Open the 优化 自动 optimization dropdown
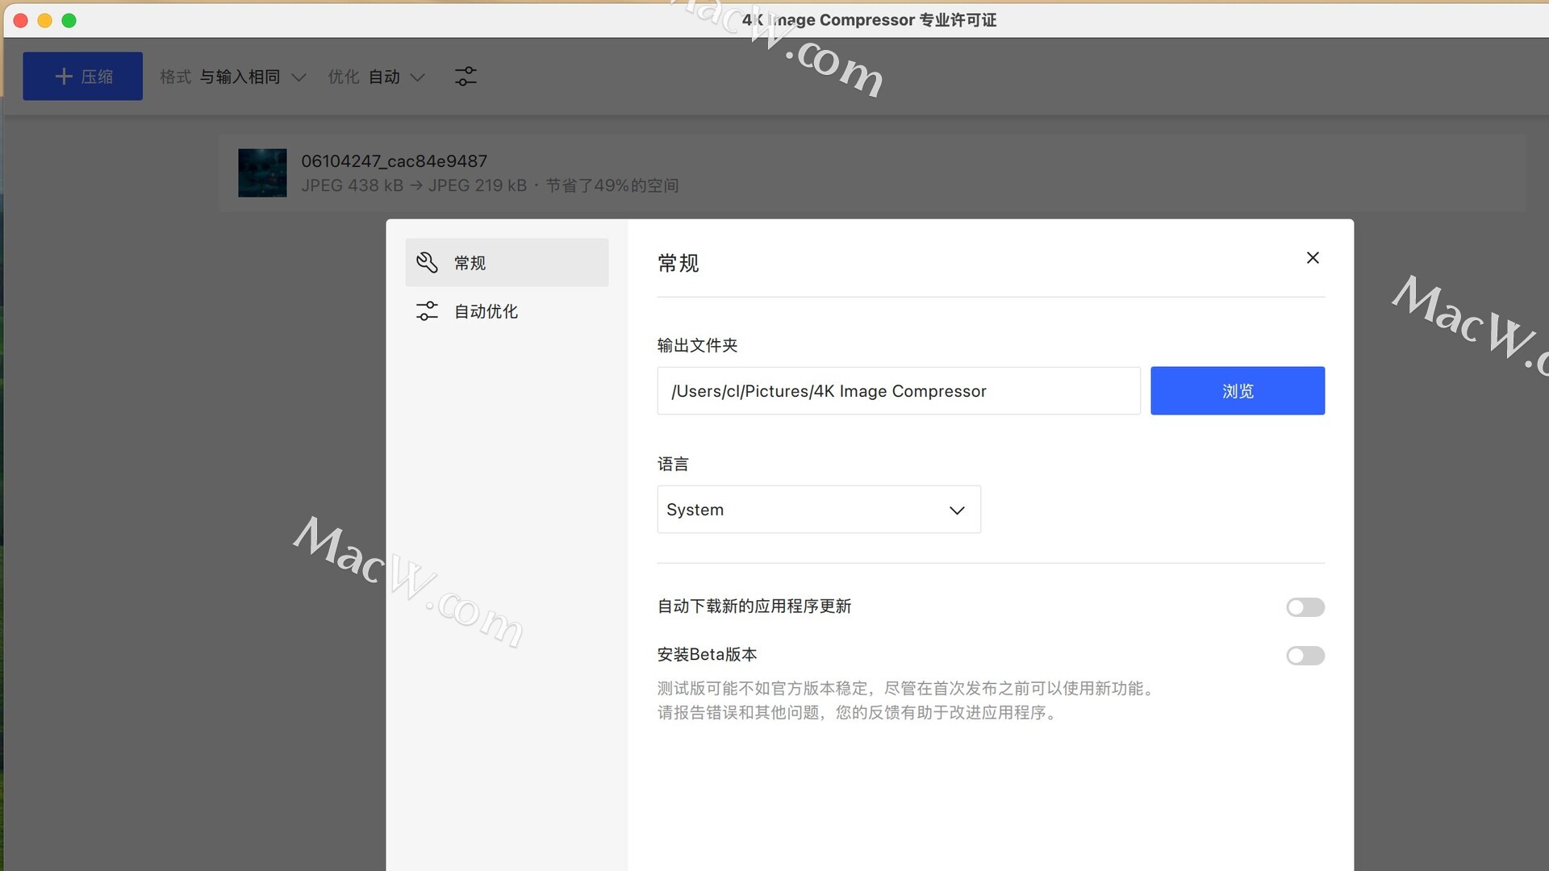Viewport: 1549px width, 871px height. (376, 77)
